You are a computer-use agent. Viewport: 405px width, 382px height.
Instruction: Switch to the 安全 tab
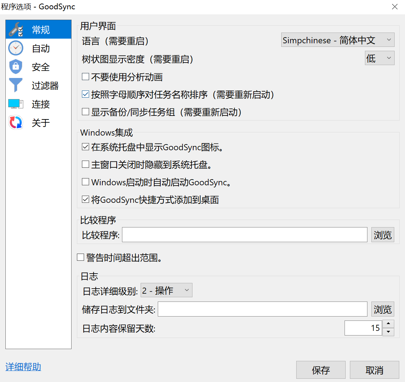[39, 67]
